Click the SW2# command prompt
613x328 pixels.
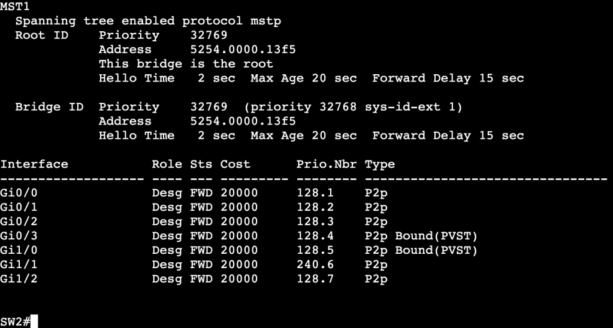(x=15, y=322)
